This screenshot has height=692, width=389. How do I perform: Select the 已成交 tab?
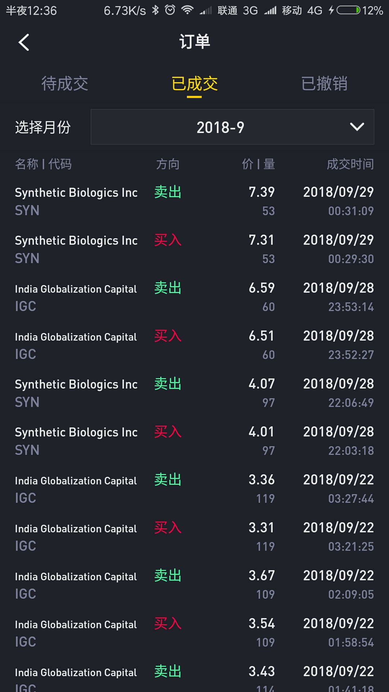tap(194, 84)
